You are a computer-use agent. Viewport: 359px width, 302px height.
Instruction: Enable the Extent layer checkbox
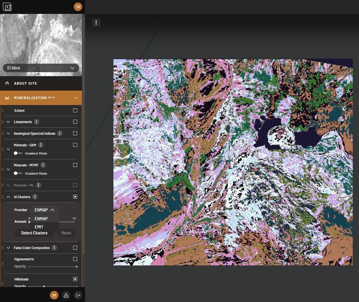75,110
